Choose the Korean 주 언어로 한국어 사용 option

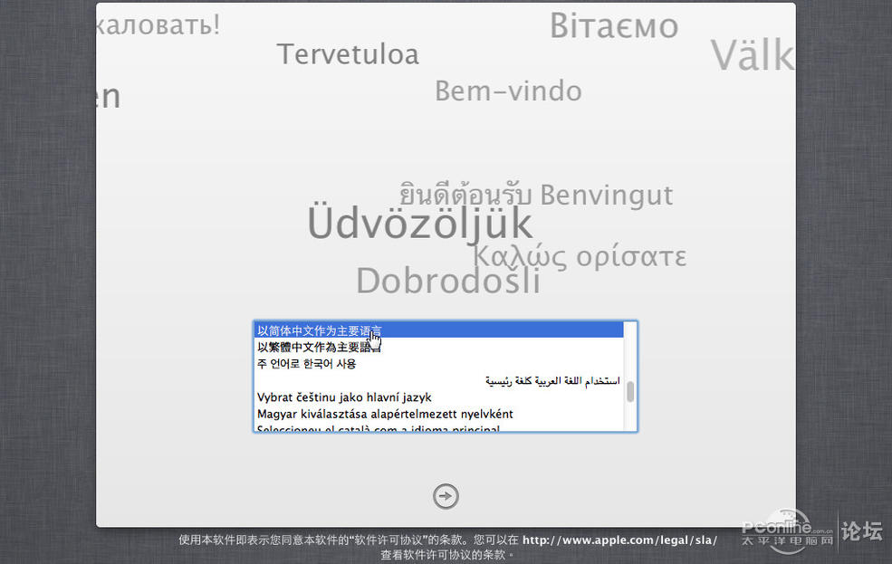coord(438,364)
